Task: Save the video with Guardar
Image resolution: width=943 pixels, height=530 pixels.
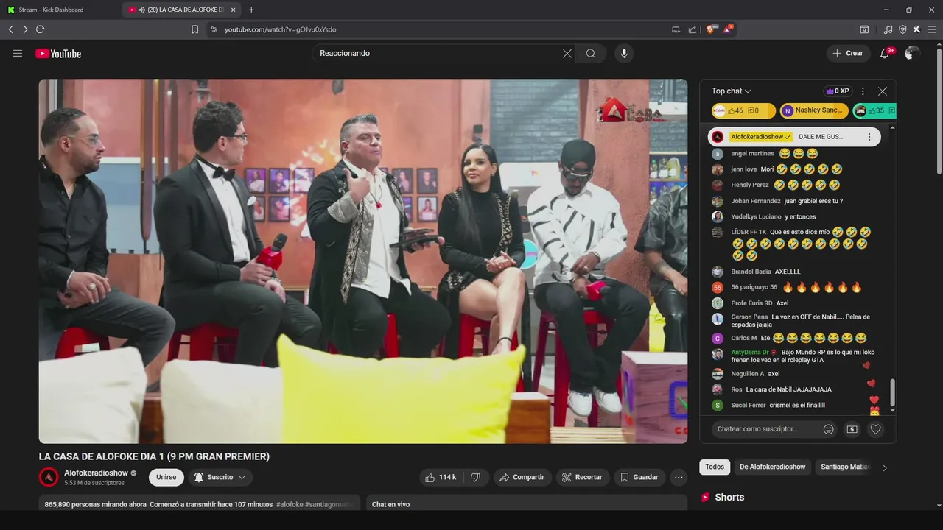Action: pos(639,477)
